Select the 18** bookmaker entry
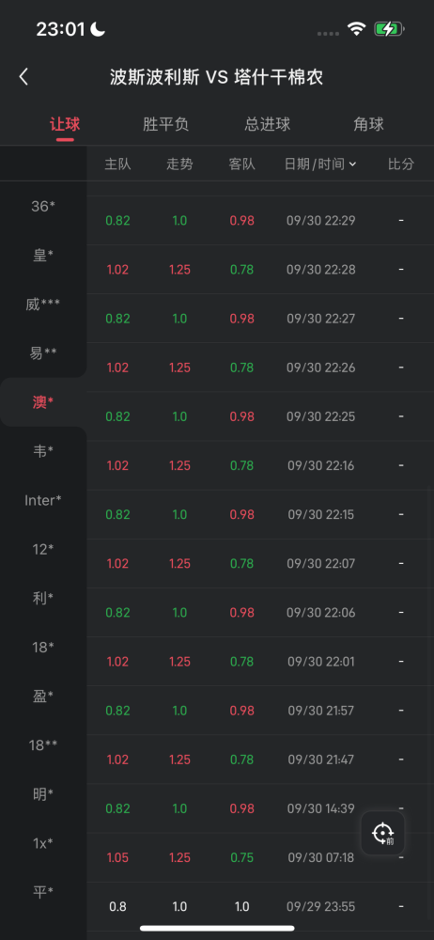Screen dimensions: 434x940 click(x=43, y=745)
